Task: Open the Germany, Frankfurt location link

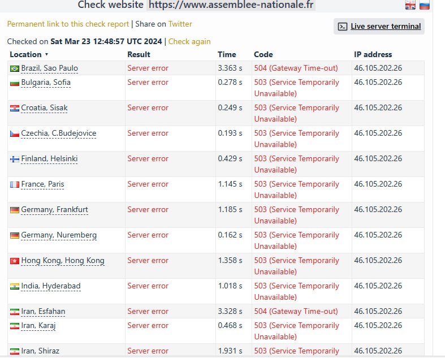Action: point(54,209)
